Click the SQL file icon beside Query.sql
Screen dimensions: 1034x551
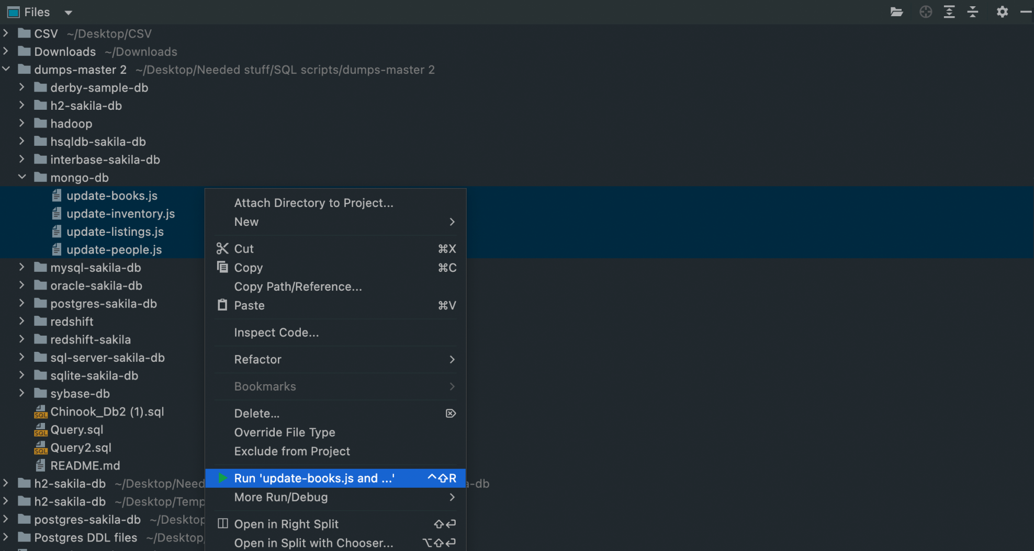(x=41, y=429)
